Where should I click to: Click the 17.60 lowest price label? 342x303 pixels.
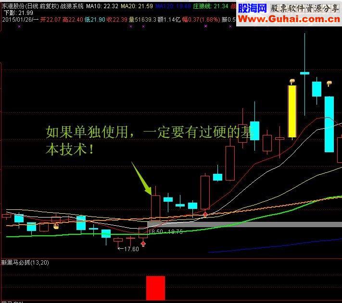coord(131,249)
